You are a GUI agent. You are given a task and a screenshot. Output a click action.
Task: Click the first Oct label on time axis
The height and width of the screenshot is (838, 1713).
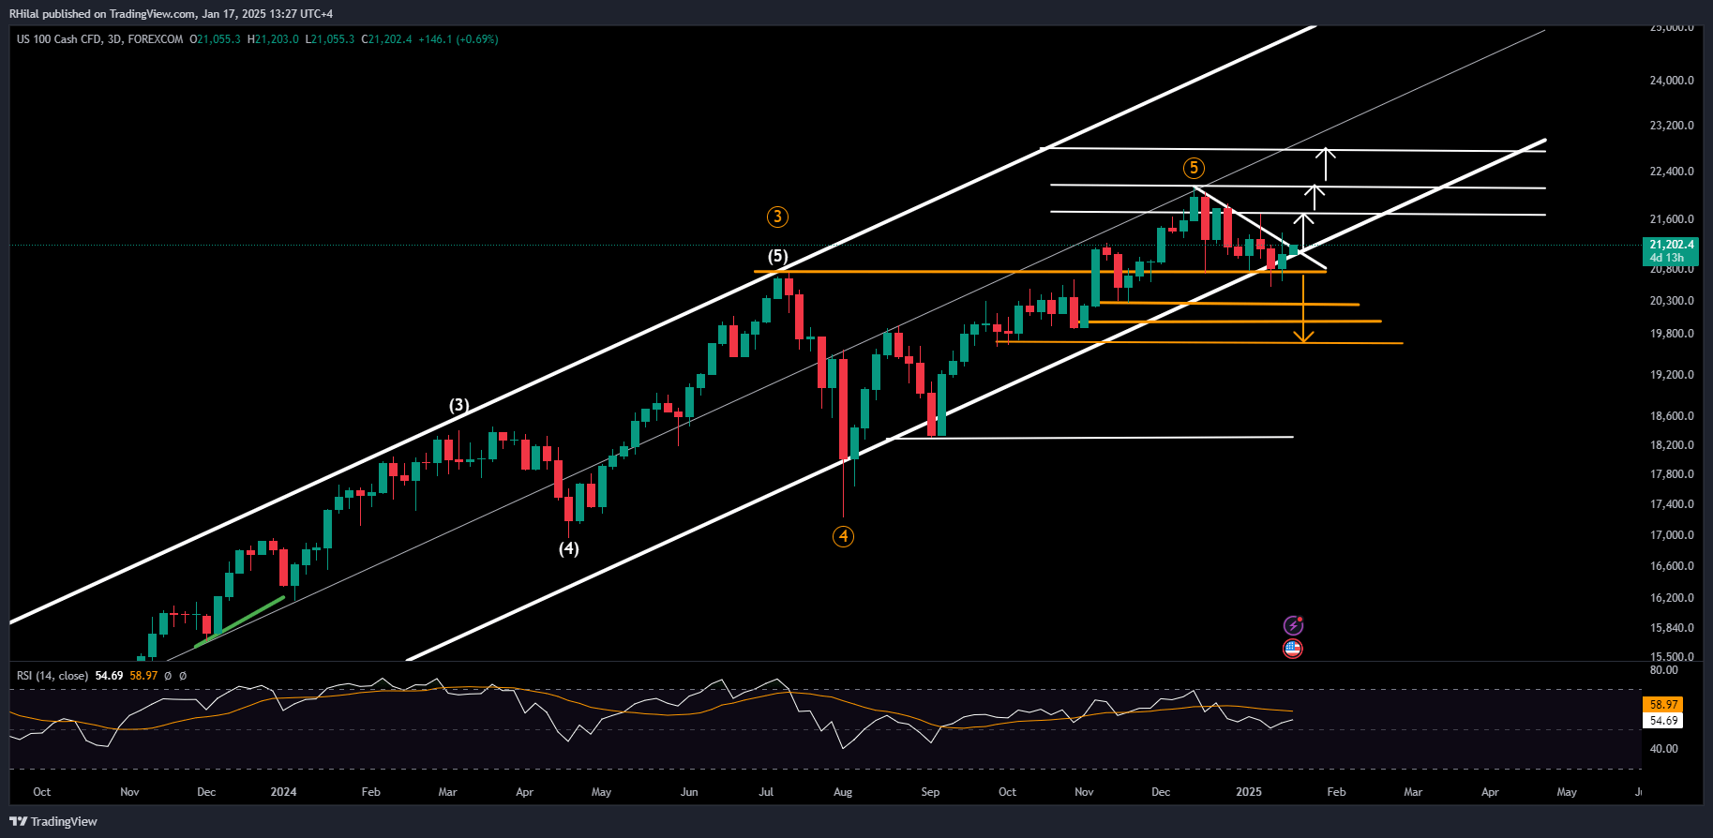[42, 792]
